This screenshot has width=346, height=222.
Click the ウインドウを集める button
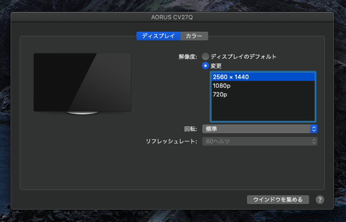point(278,199)
